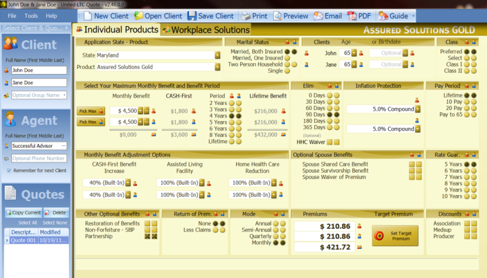Open Optional Group Name dropdown
Screen dimensions: 487x278
coord(64,95)
